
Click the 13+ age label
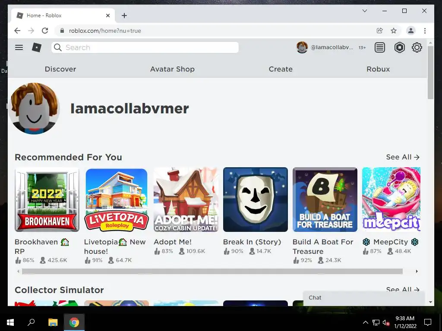(362, 47)
